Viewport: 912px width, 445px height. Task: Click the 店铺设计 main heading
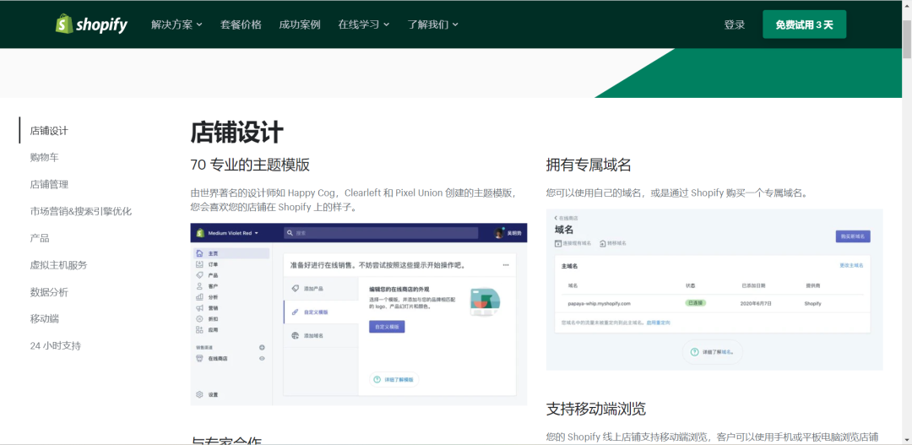click(236, 132)
